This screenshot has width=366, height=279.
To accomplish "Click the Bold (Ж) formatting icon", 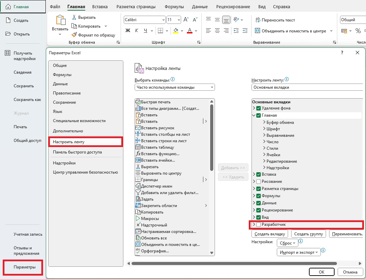I will point(128,31).
